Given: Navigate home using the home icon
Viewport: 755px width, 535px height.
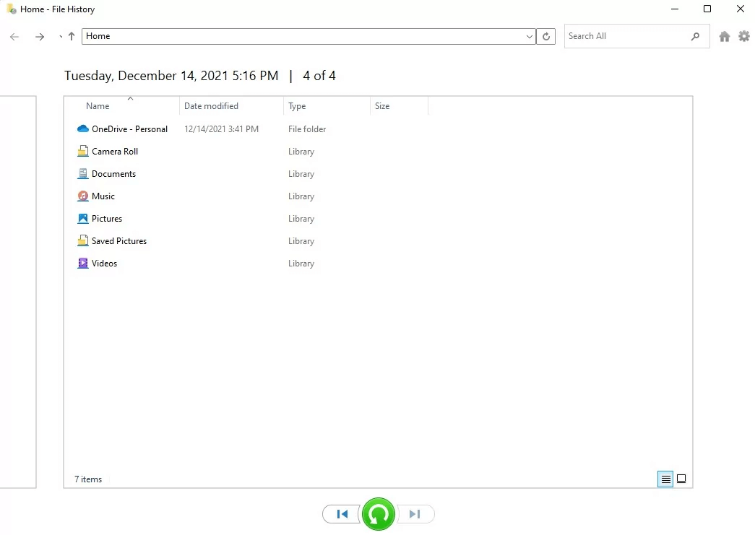Looking at the screenshot, I should pyautogui.click(x=724, y=35).
